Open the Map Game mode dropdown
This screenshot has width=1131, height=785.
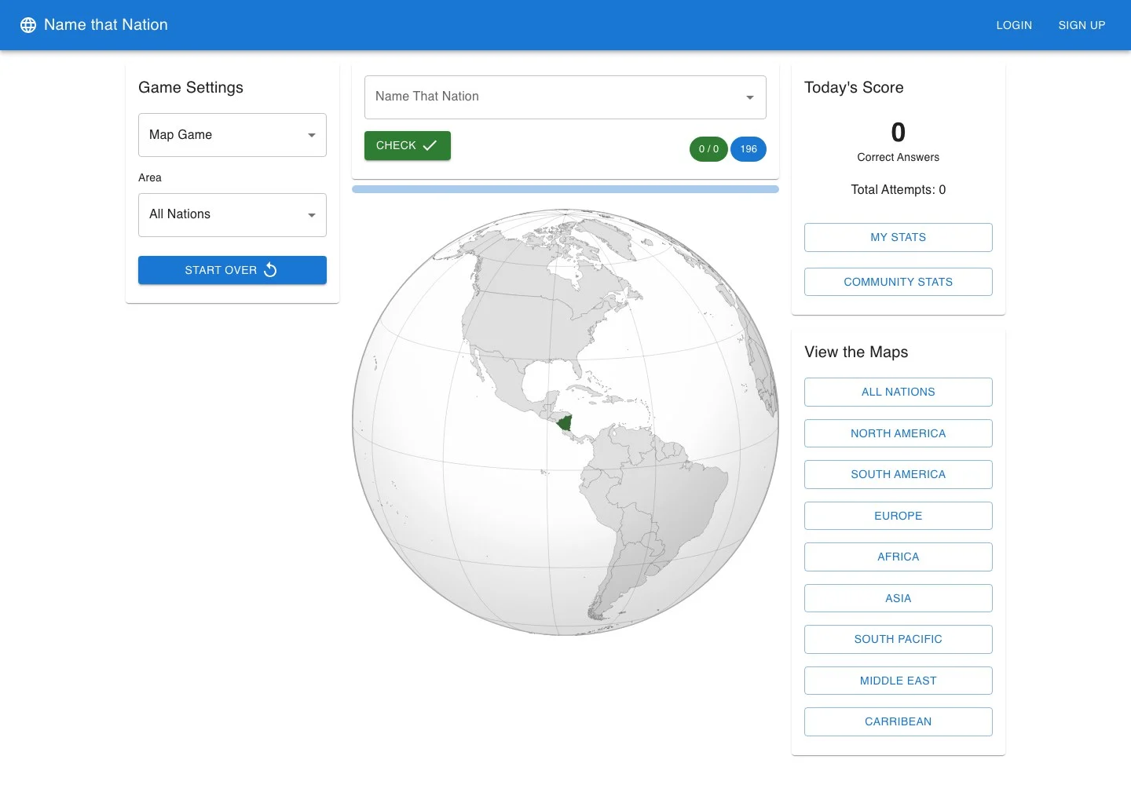[232, 135]
